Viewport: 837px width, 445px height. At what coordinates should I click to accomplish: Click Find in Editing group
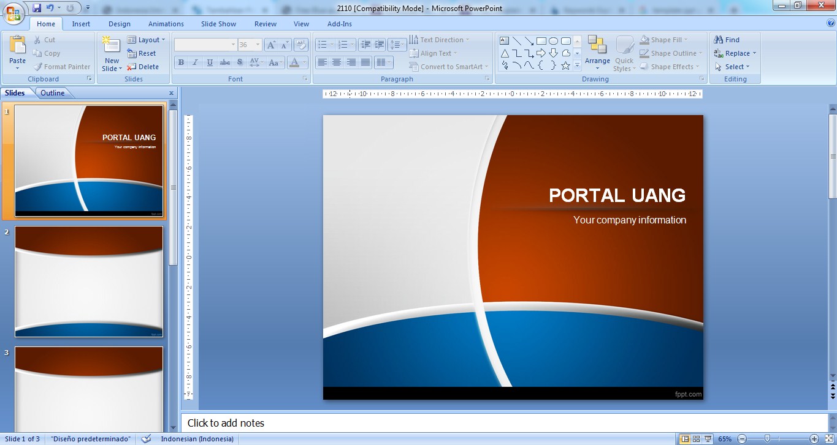(x=727, y=40)
